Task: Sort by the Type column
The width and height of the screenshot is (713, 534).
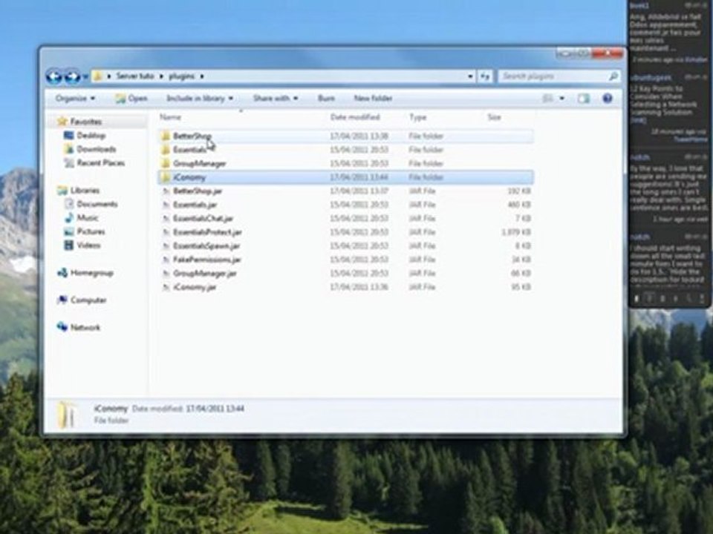Action: (x=417, y=117)
